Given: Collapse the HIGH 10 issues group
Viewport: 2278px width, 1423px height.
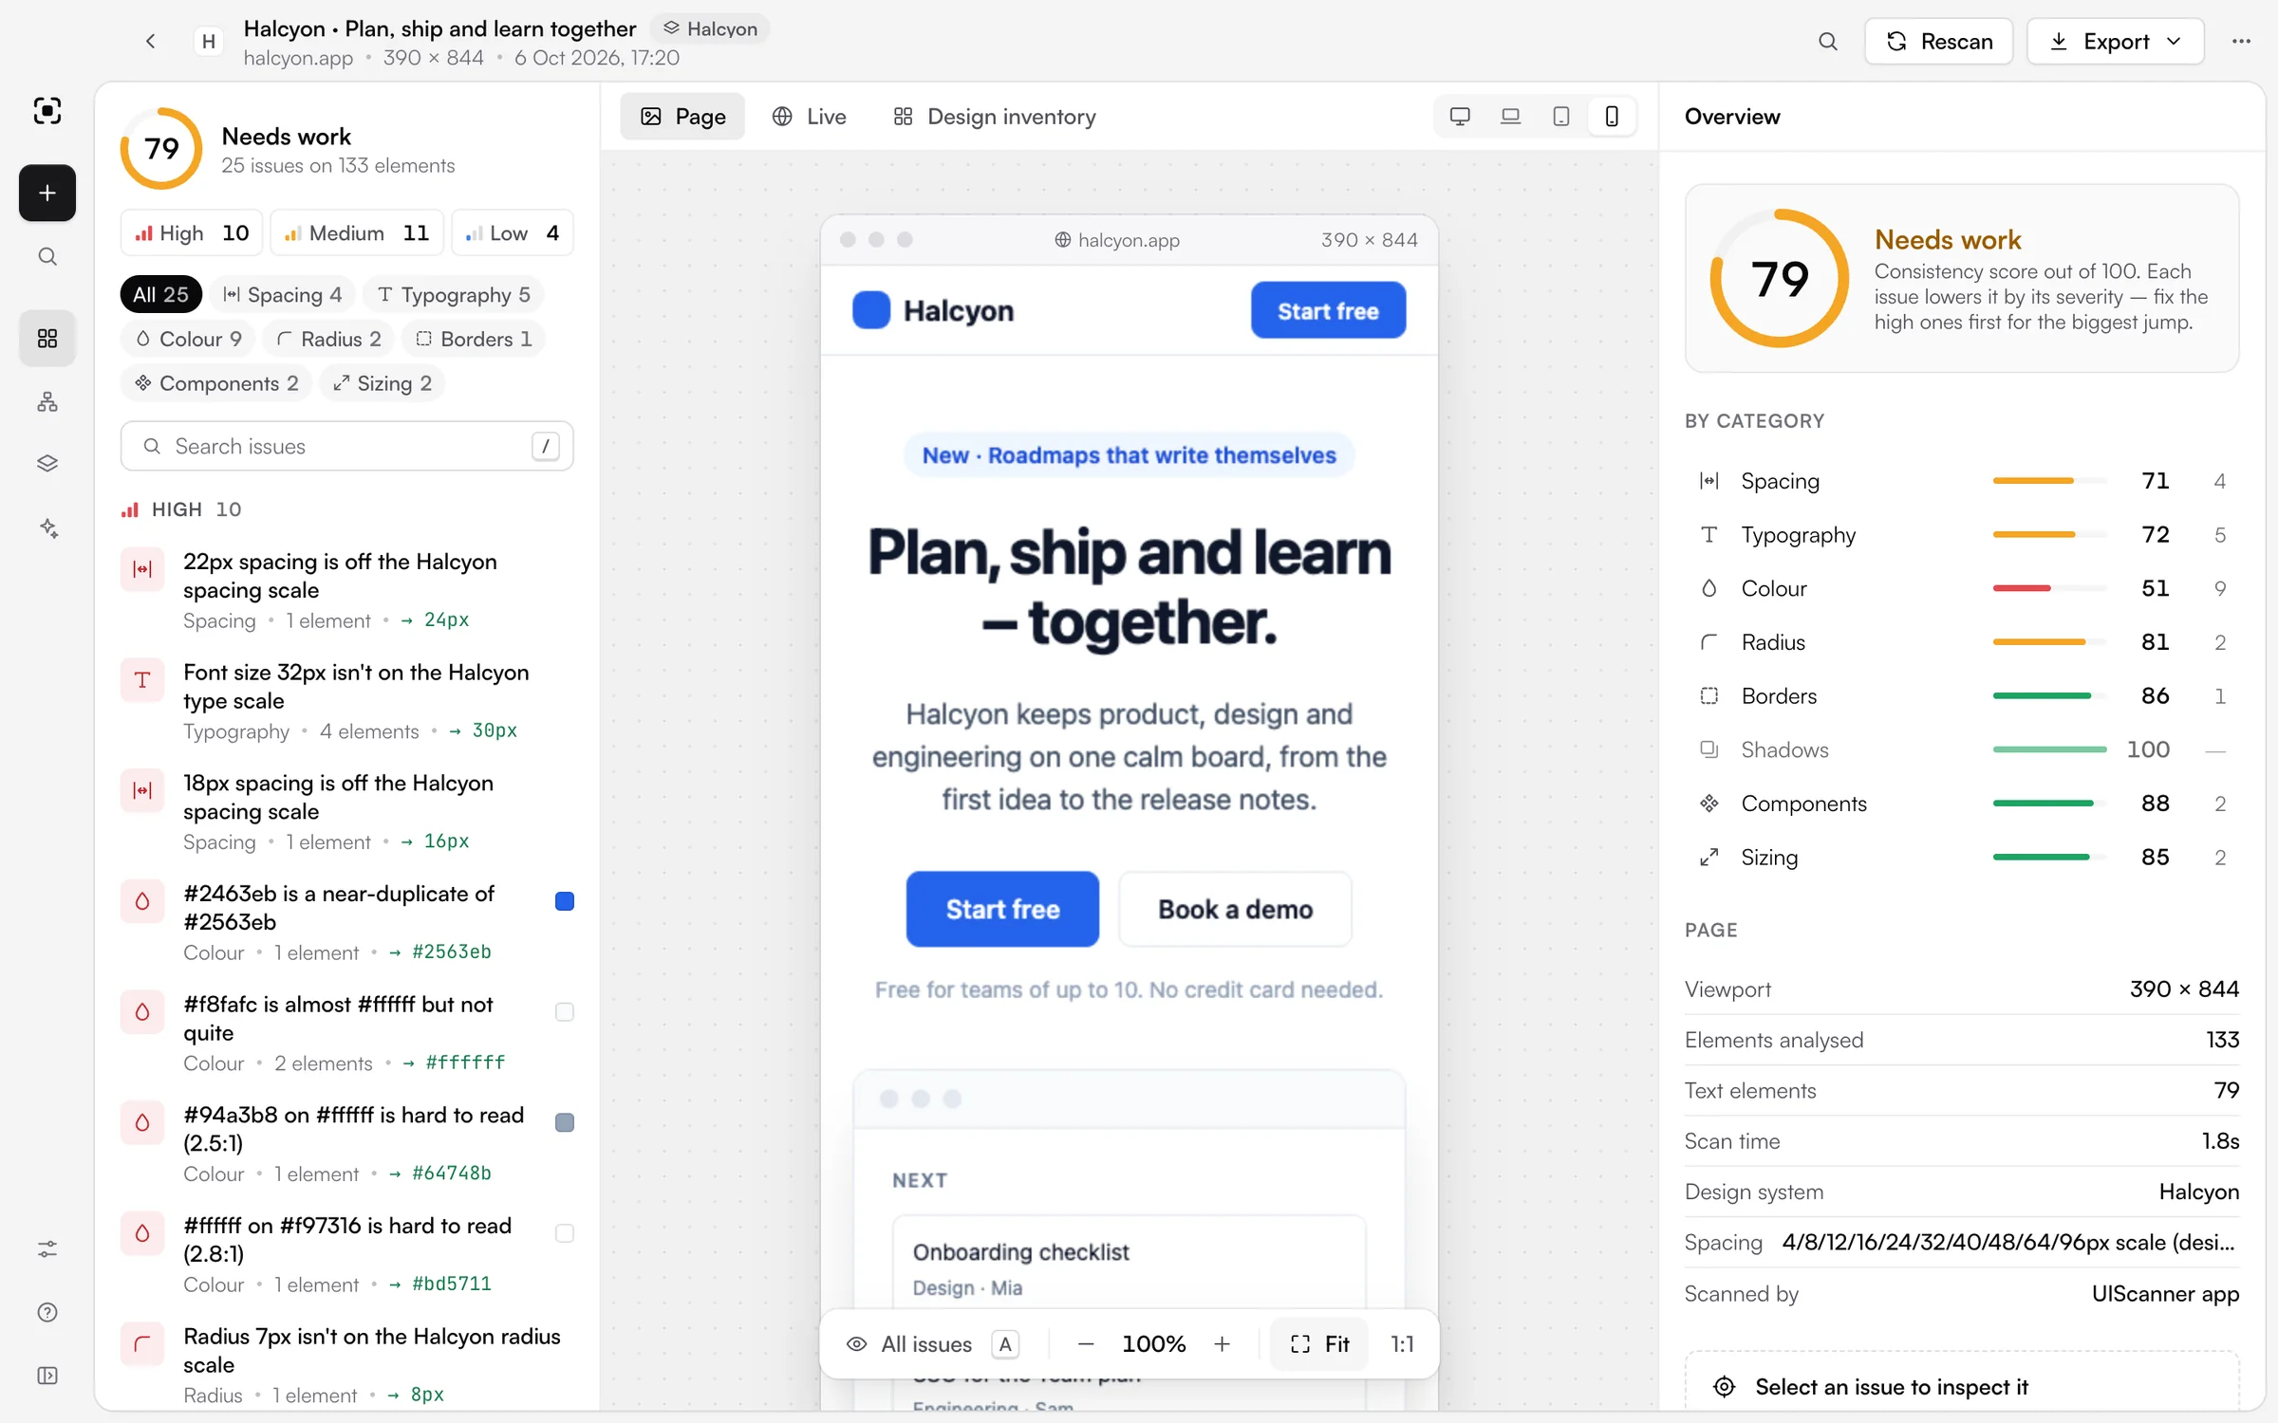Looking at the screenshot, I should (x=180, y=509).
